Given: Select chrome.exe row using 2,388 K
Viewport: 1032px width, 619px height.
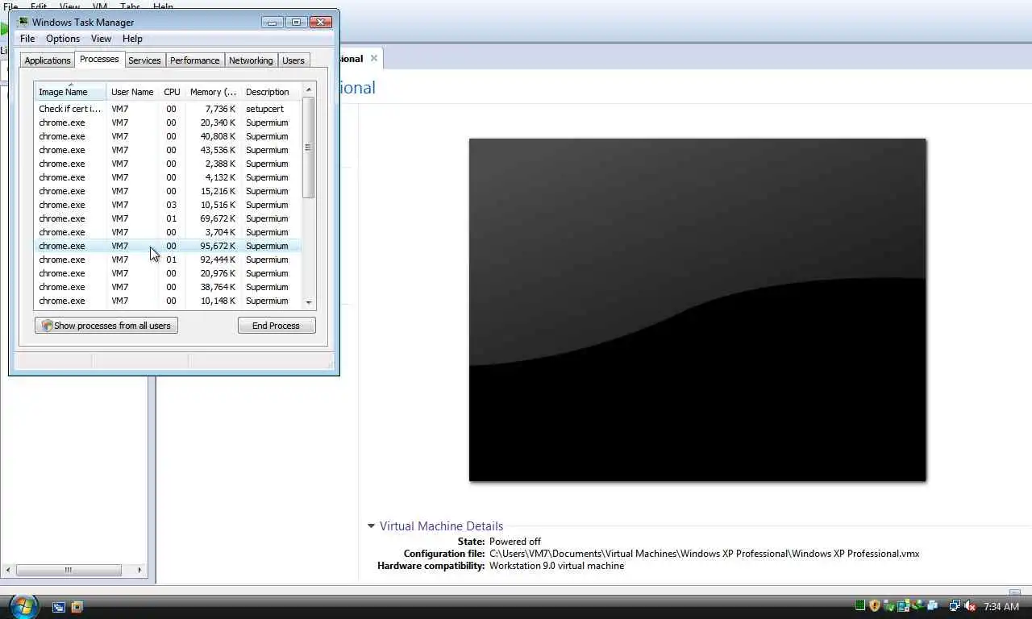Looking at the screenshot, I should point(168,164).
